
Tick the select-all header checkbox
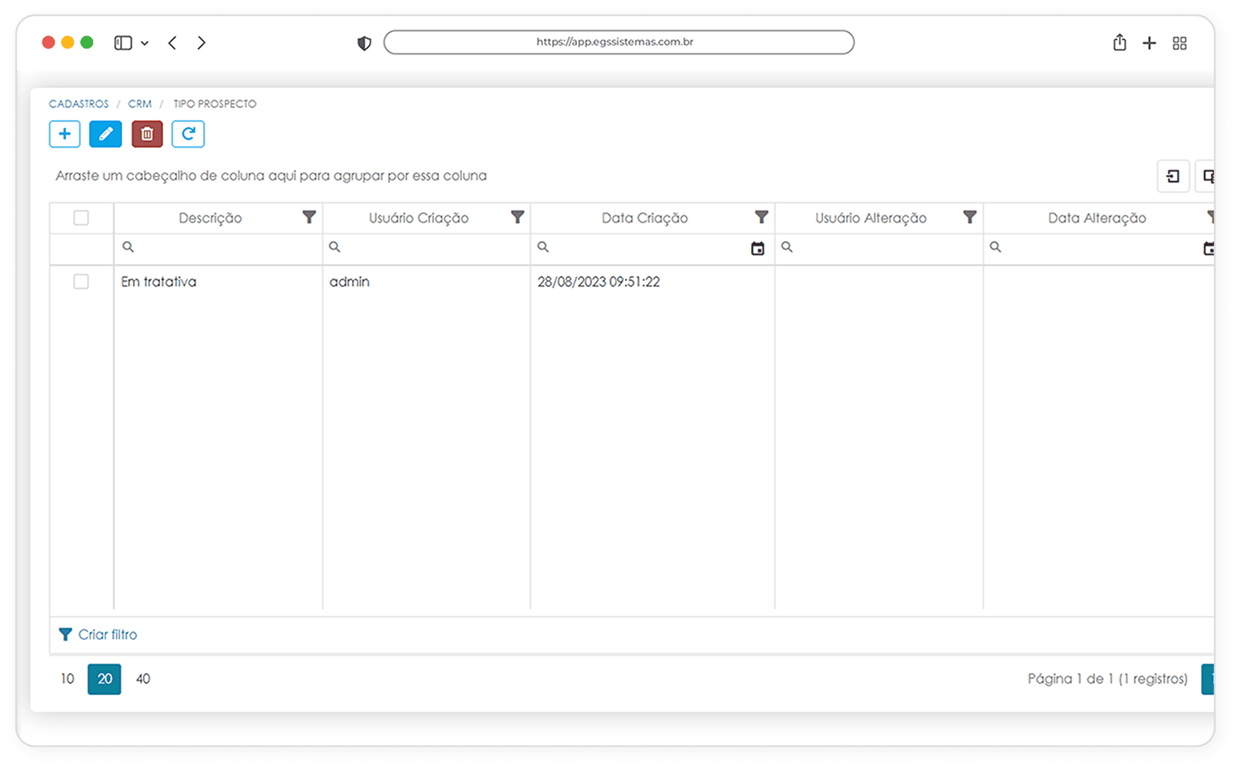[81, 218]
